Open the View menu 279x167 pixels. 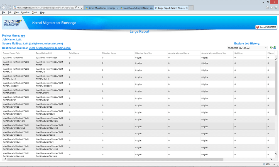tap(16, 12)
